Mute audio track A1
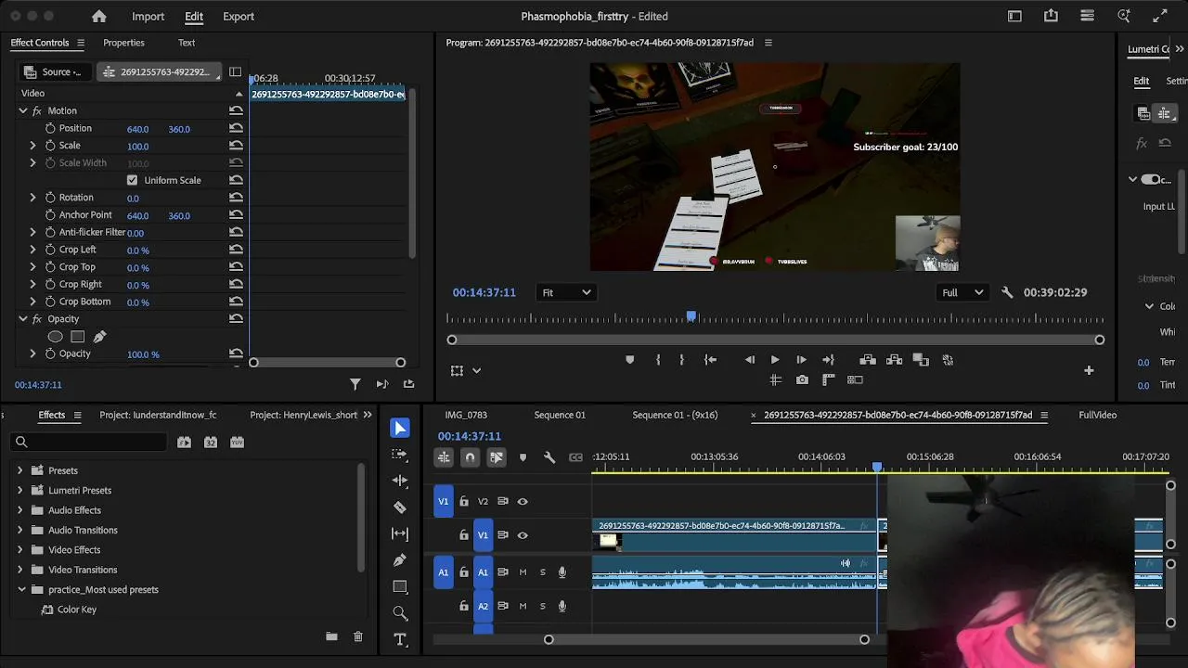The width and height of the screenshot is (1188, 668). pyautogui.click(x=523, y=572)
